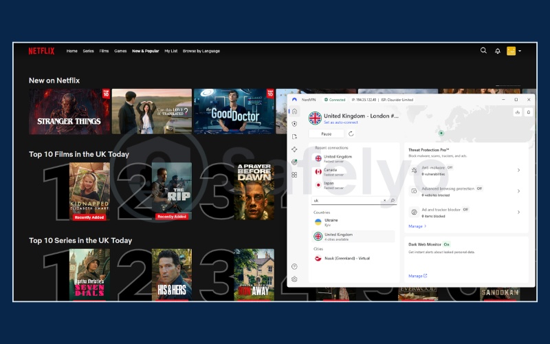550x344 pixels.
Task: Click Manage under Dark Web Monitor
Action: point(417,276)
